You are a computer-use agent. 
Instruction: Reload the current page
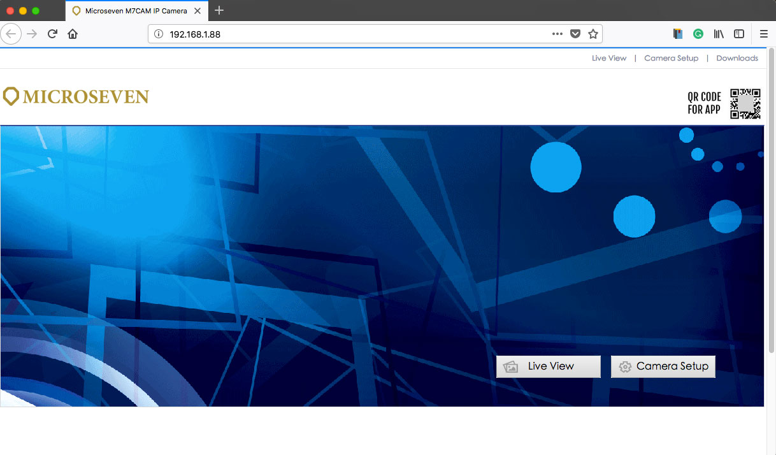click(x=53, y=34)
